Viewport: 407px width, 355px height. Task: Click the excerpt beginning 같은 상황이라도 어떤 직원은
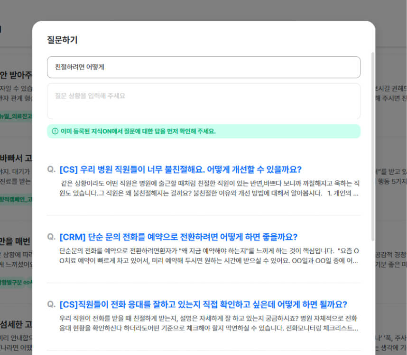pyautogui.click(x=209, y=188)
